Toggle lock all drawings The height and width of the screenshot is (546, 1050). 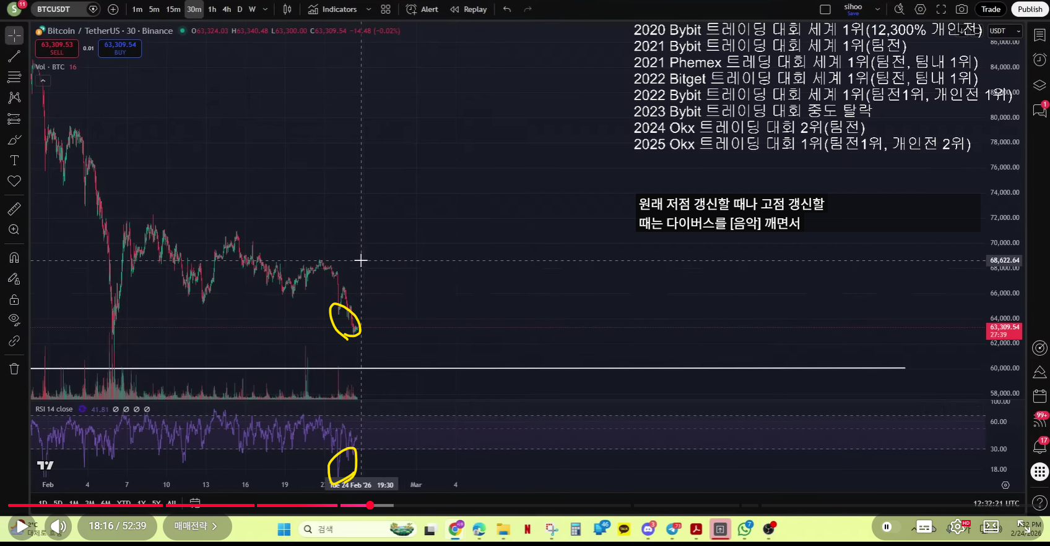coord(14,300)
